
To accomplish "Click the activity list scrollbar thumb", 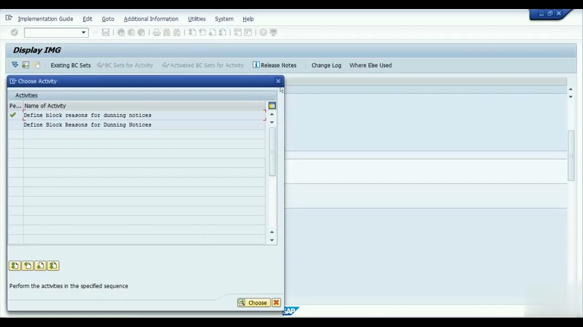I will click(272, 152).
